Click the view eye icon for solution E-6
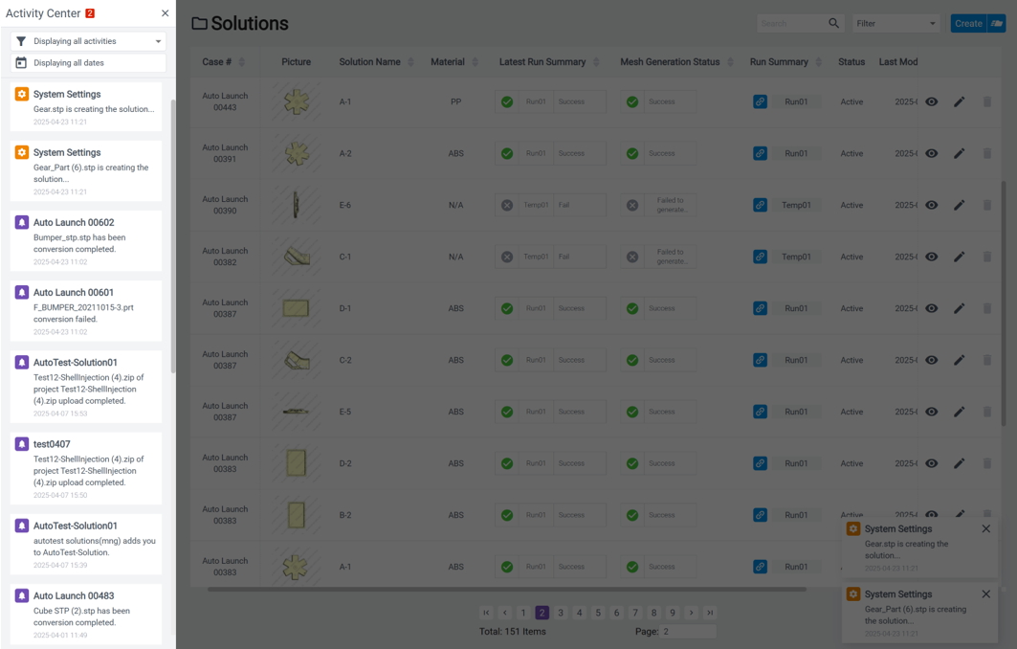 click(931, 205)
